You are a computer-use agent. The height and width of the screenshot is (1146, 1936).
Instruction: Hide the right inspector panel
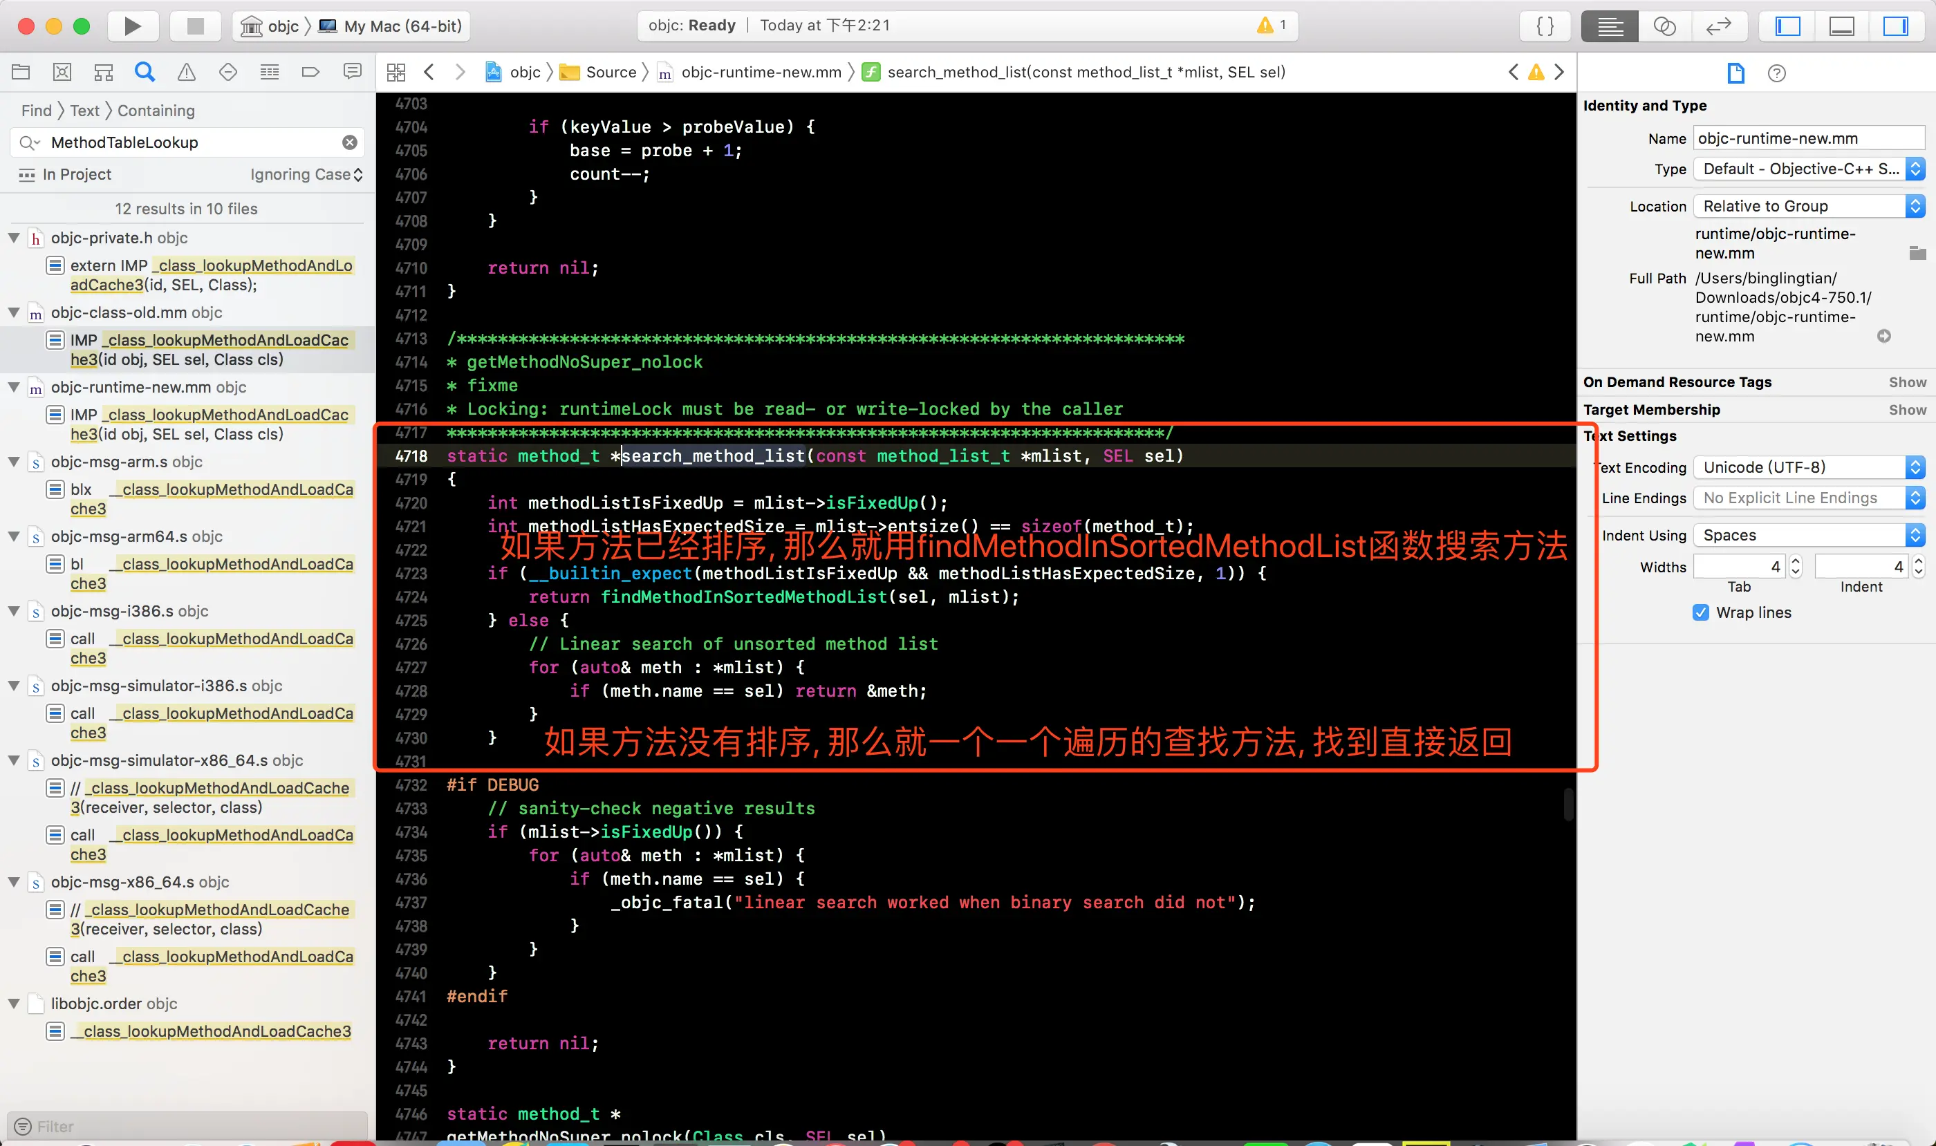[x=1895, y=26]
